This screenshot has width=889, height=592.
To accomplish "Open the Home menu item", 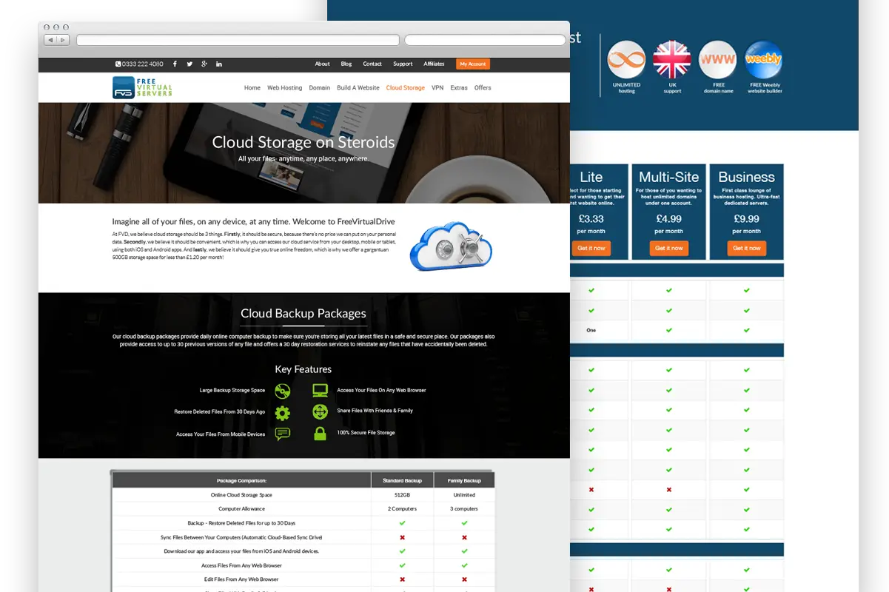I will (x=252, y=88).
